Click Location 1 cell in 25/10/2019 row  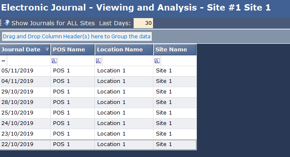click(x=124, y=113)
